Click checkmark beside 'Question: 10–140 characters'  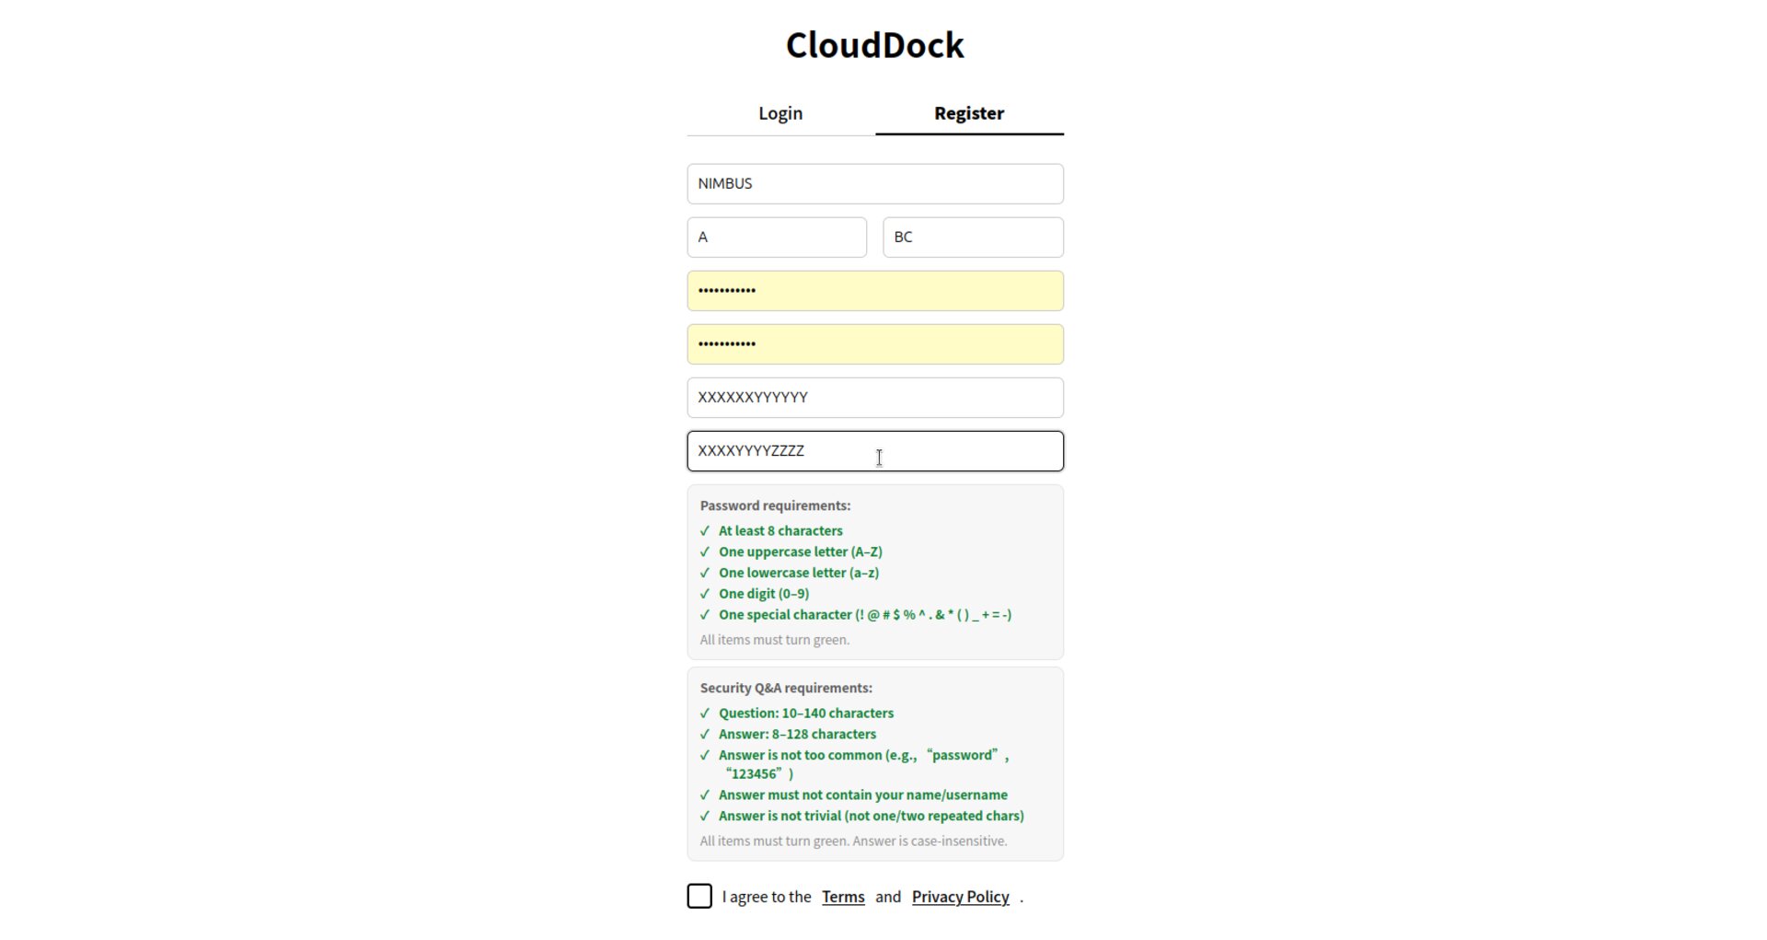[705, 714]
